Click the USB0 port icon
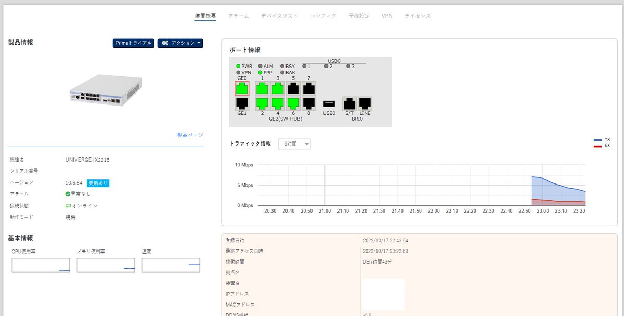 click(x=329, y=103)
